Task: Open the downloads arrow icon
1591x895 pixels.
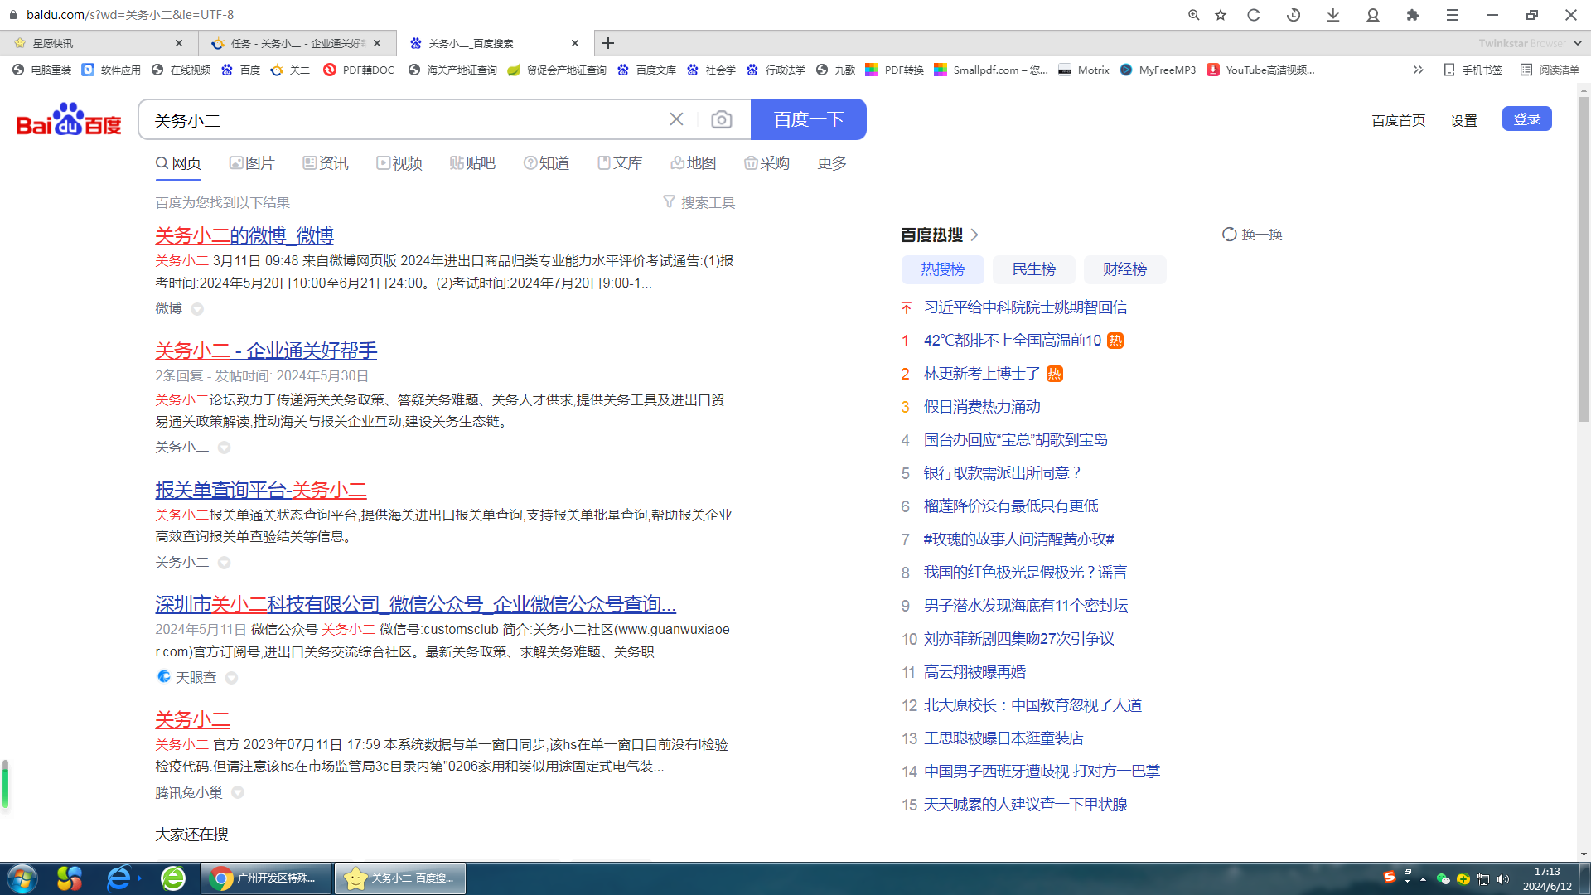Action: pyautogui.click(x=1333, y=15)
